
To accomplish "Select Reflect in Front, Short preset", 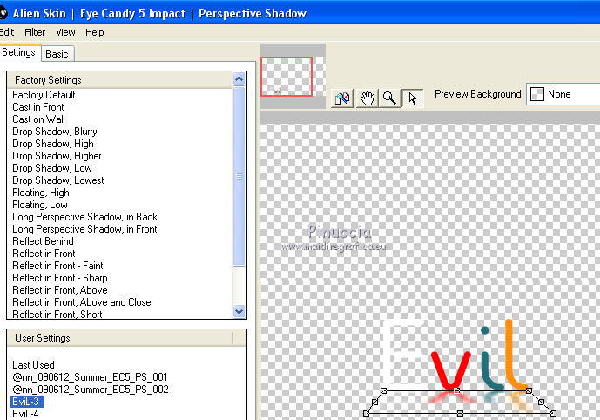I will (x=57, y=315).
